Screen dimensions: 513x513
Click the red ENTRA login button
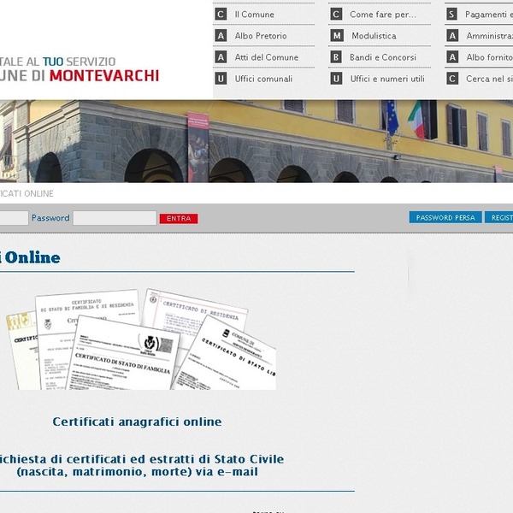[x=179, y=219]
